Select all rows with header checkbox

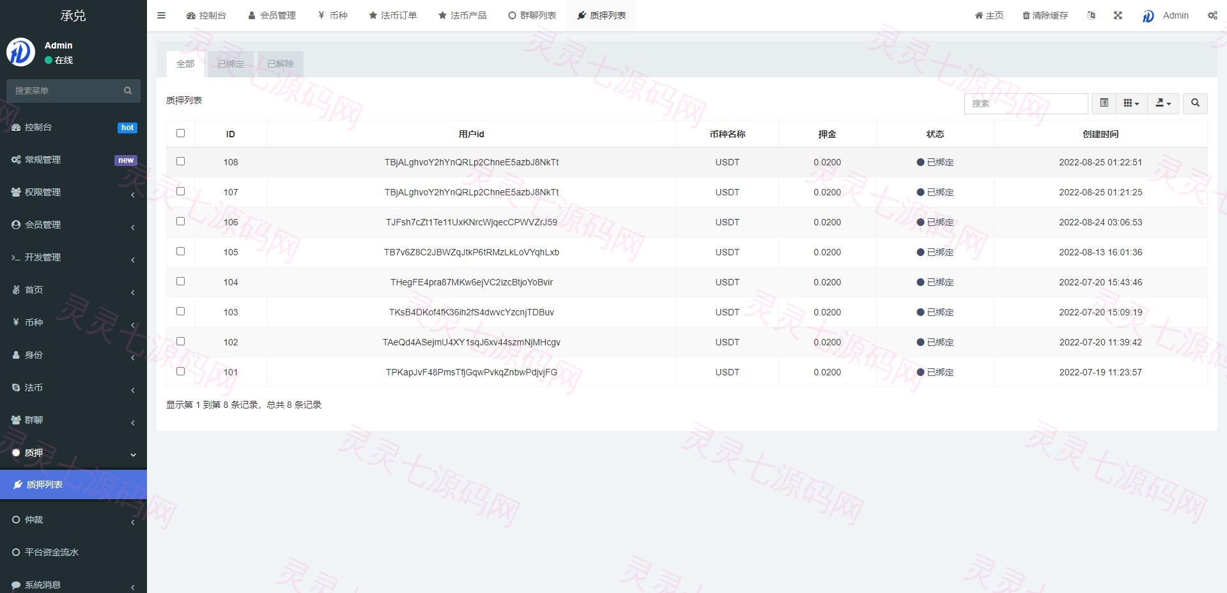click(180, 133)
